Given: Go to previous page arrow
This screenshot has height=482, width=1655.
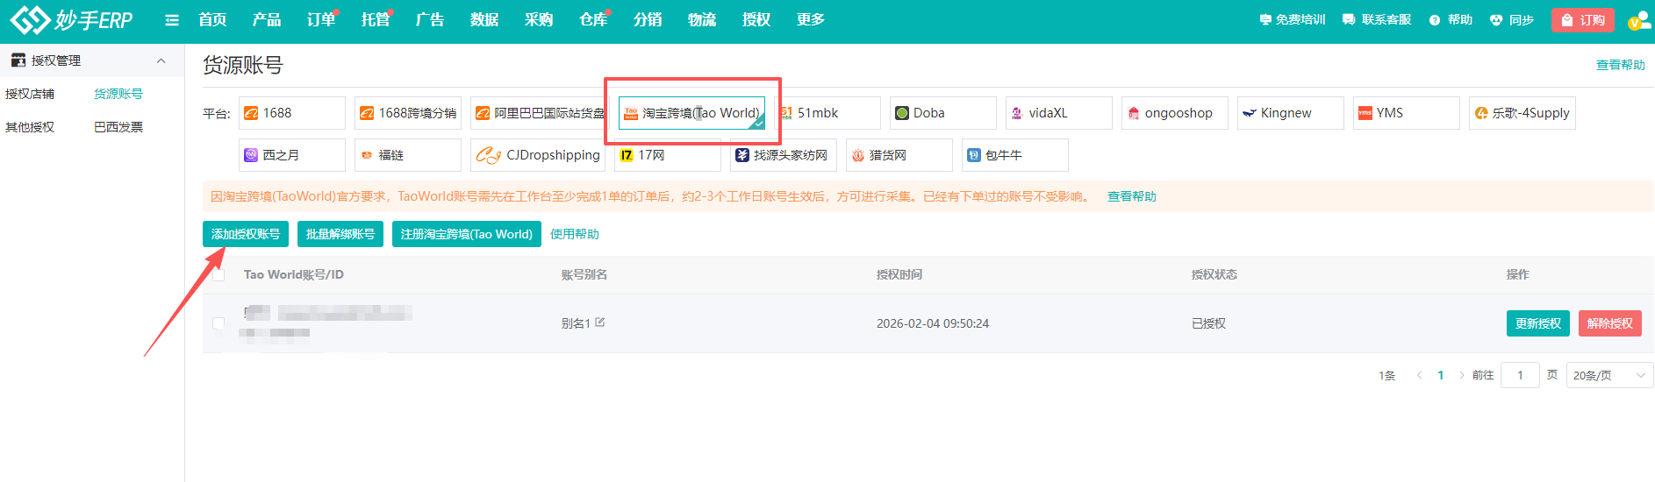Looking at the screenshot, I should [1419, 375].
